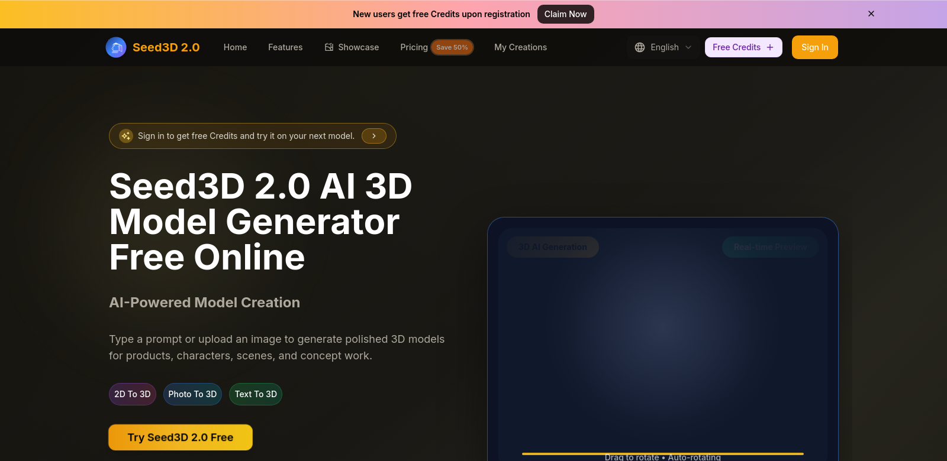Select the Photo To 3D tag
947x461 pixels.
(192, 394)
